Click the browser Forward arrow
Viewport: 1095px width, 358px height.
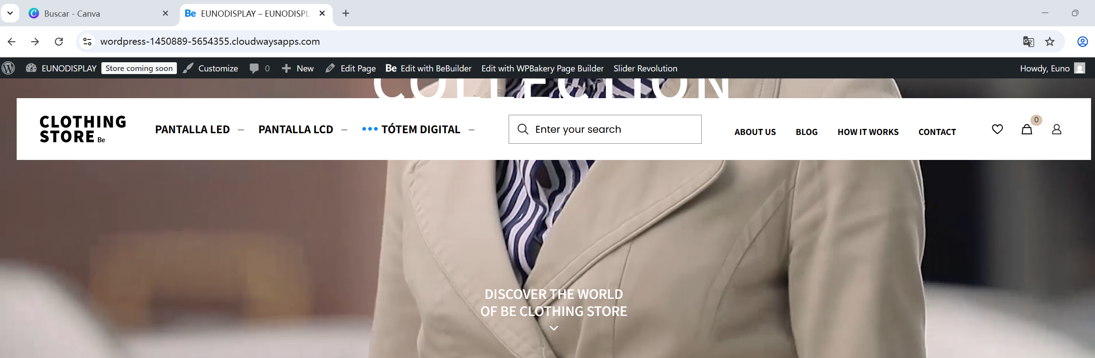coord(35,42)
